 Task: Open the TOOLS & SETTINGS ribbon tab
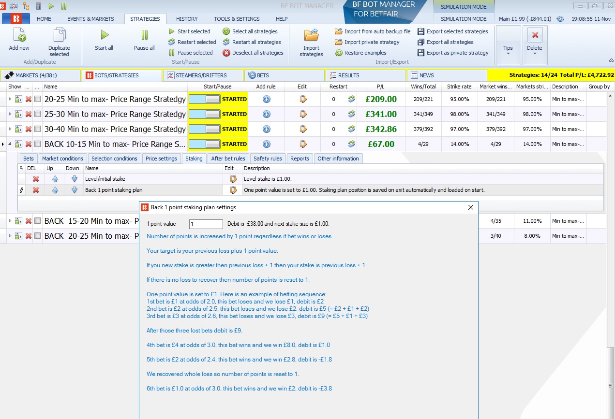point(237,19)
